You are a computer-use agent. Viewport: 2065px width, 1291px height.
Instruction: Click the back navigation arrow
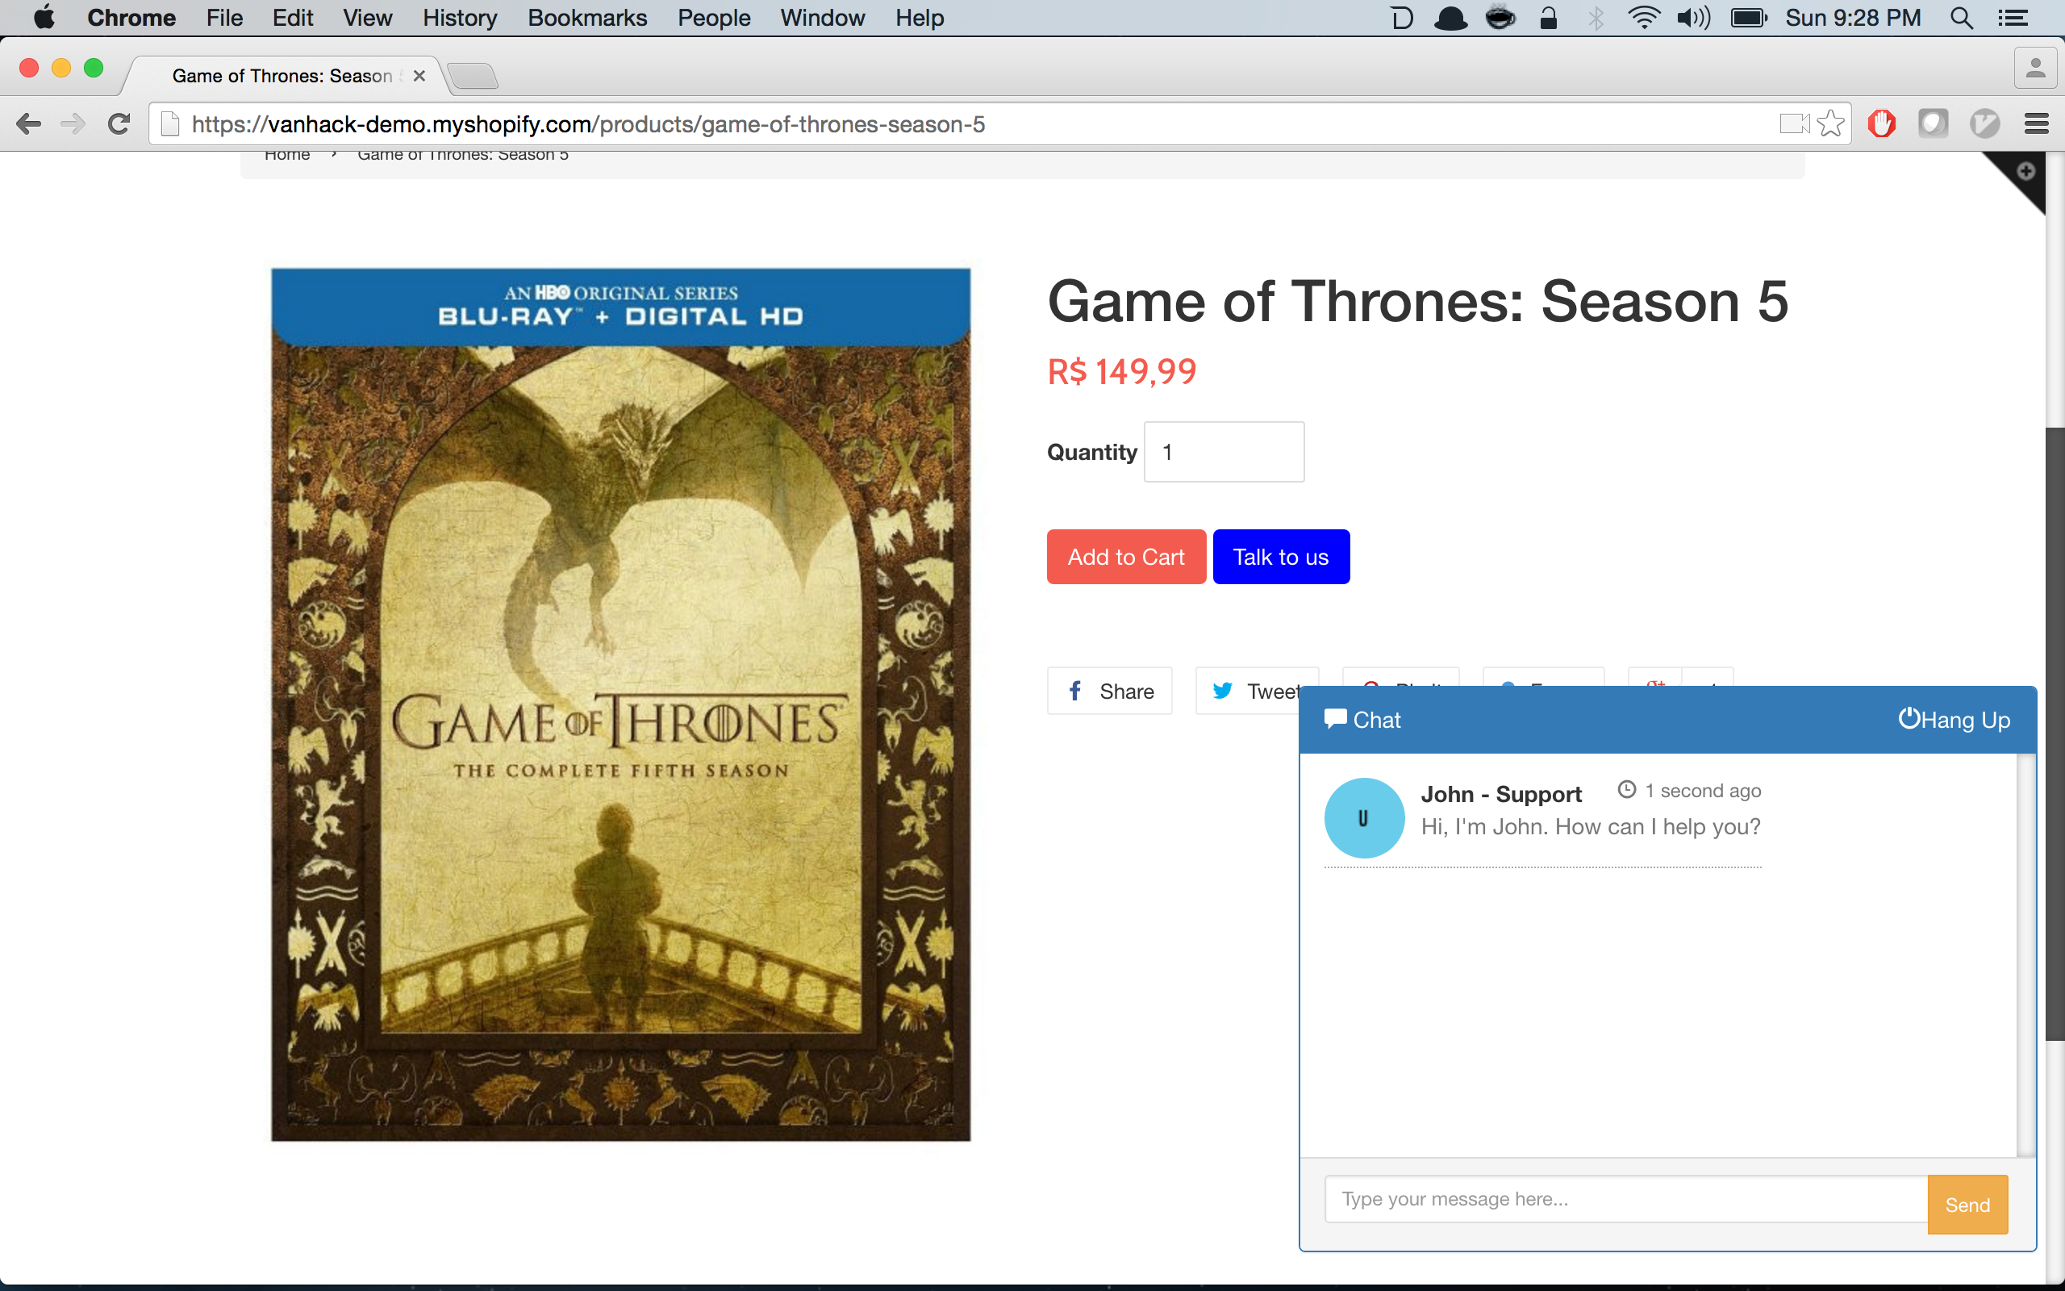point(28,123)
